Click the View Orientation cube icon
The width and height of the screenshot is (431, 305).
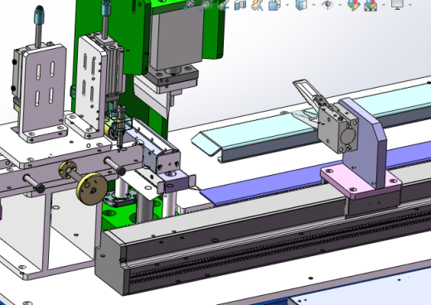click(274, 5)
